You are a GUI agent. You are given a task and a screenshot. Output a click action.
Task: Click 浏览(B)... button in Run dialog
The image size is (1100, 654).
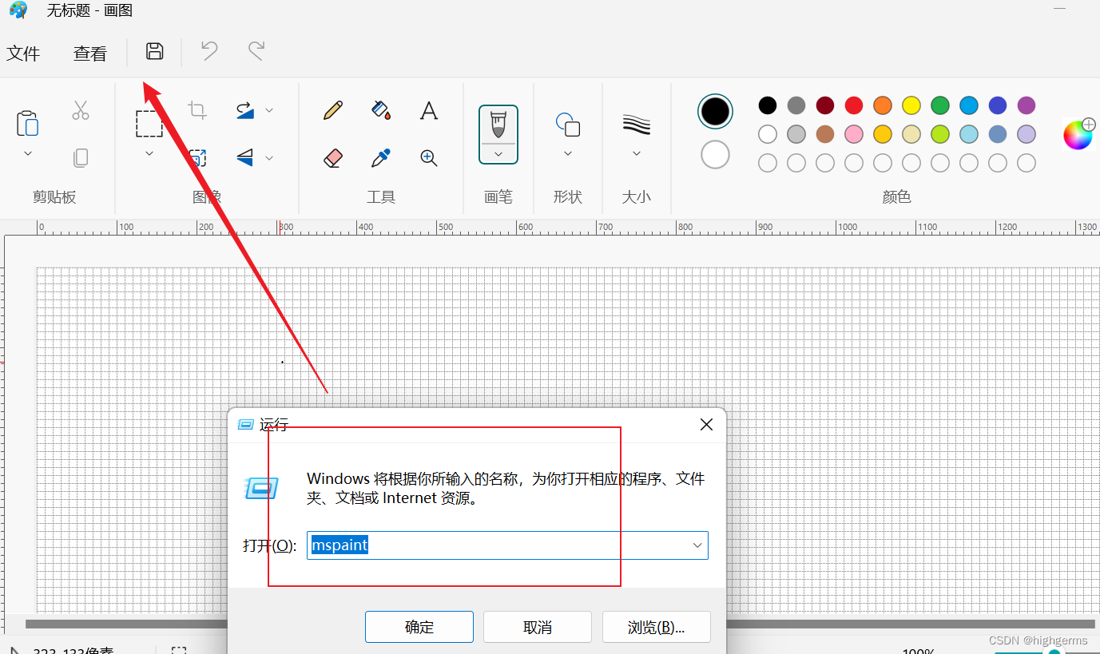pos(656,627)
